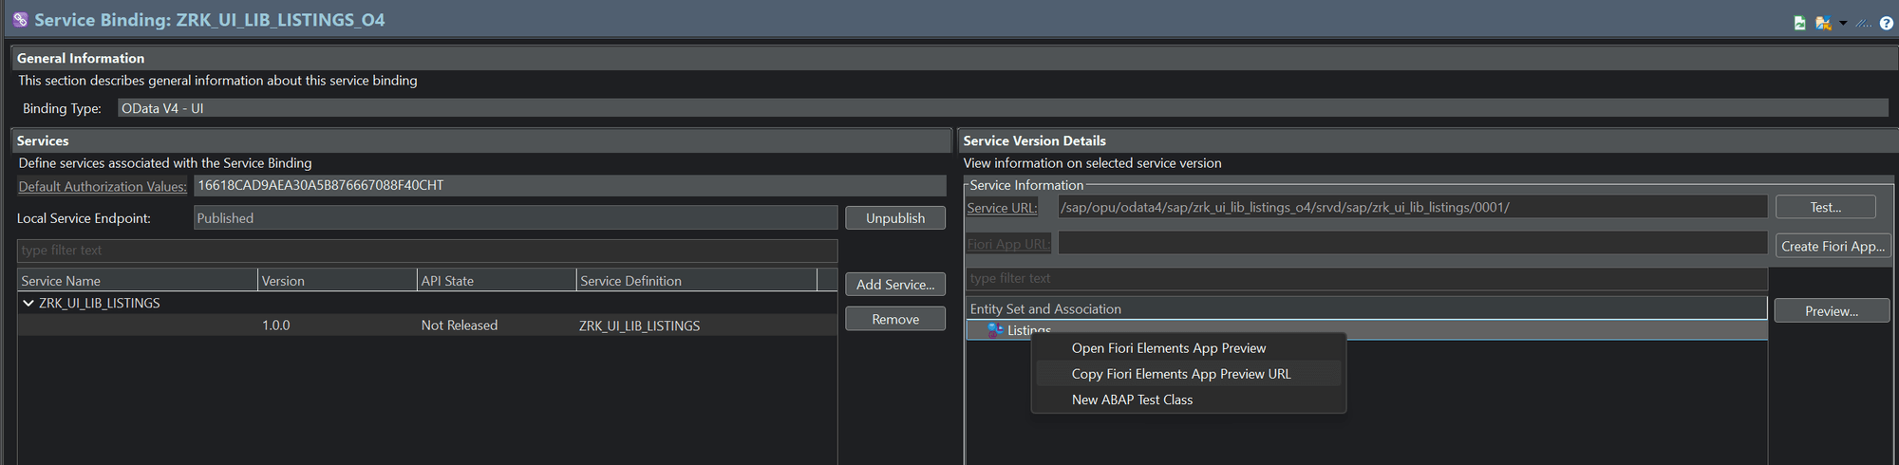Open the Default Authorization Values link

103,187
